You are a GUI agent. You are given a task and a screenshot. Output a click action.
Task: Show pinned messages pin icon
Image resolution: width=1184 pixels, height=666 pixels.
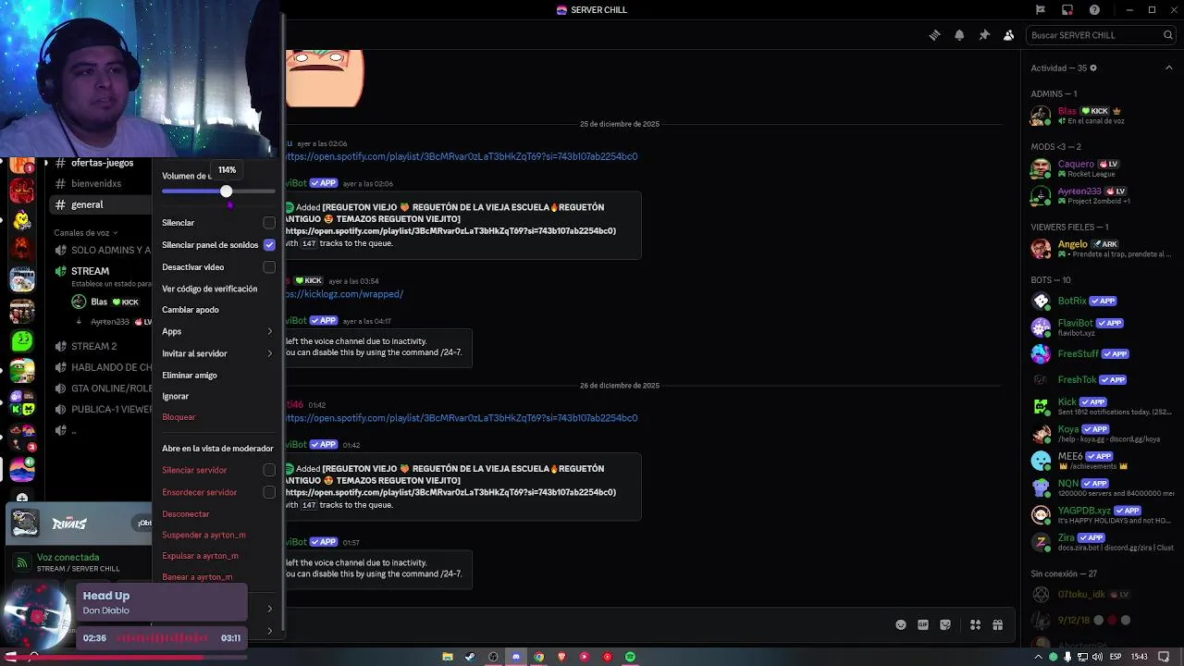[984, 35]
